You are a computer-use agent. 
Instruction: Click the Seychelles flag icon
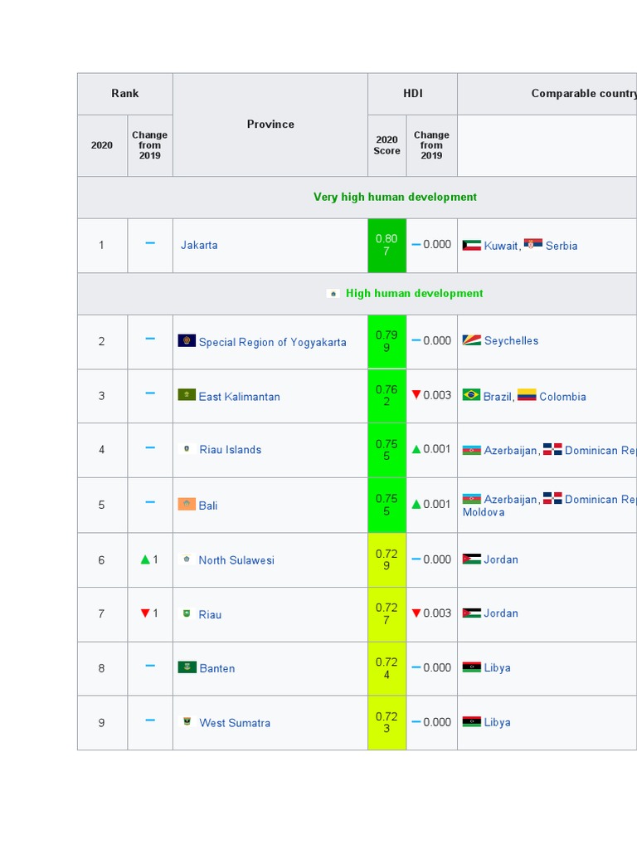tap(471, 340)
